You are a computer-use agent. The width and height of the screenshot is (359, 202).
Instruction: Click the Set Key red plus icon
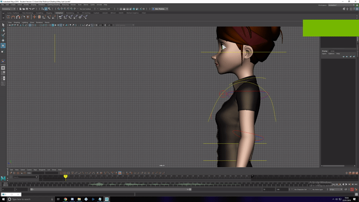pos(35,17)
